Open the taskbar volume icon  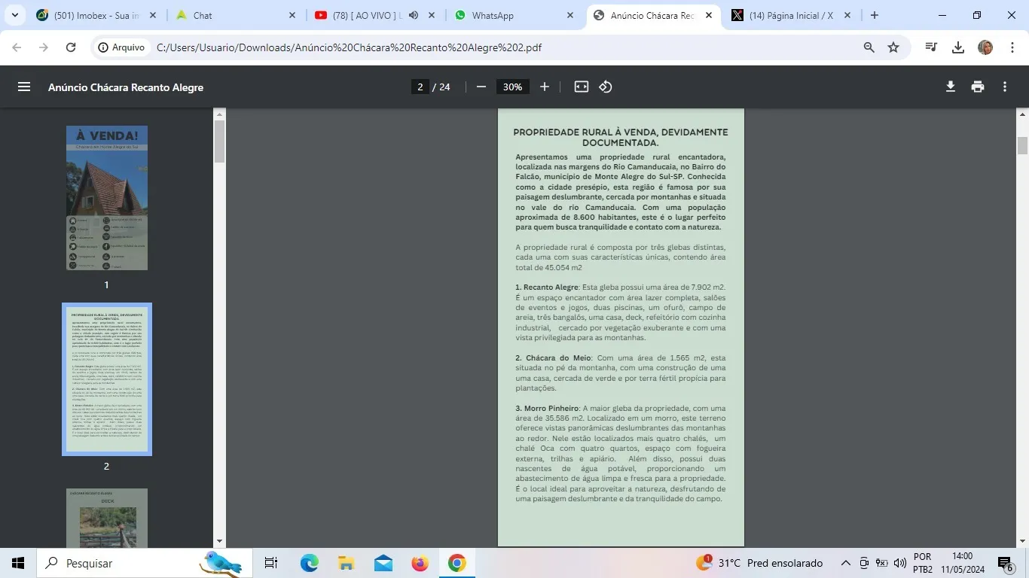pyautogui.click(x=899, y=563)
